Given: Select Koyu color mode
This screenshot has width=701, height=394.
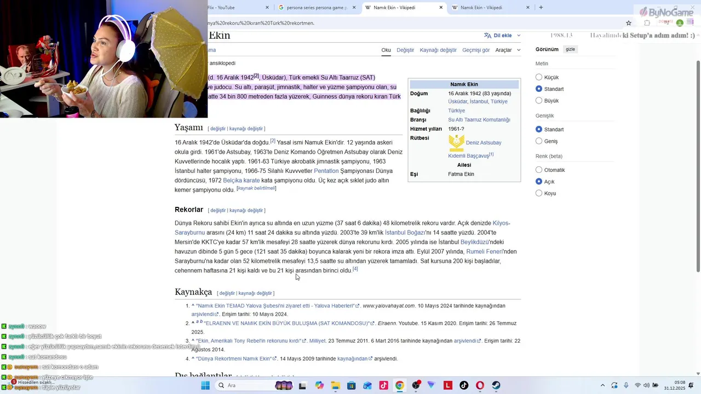Looking at the screenshot, I should (x=539, y=193).
